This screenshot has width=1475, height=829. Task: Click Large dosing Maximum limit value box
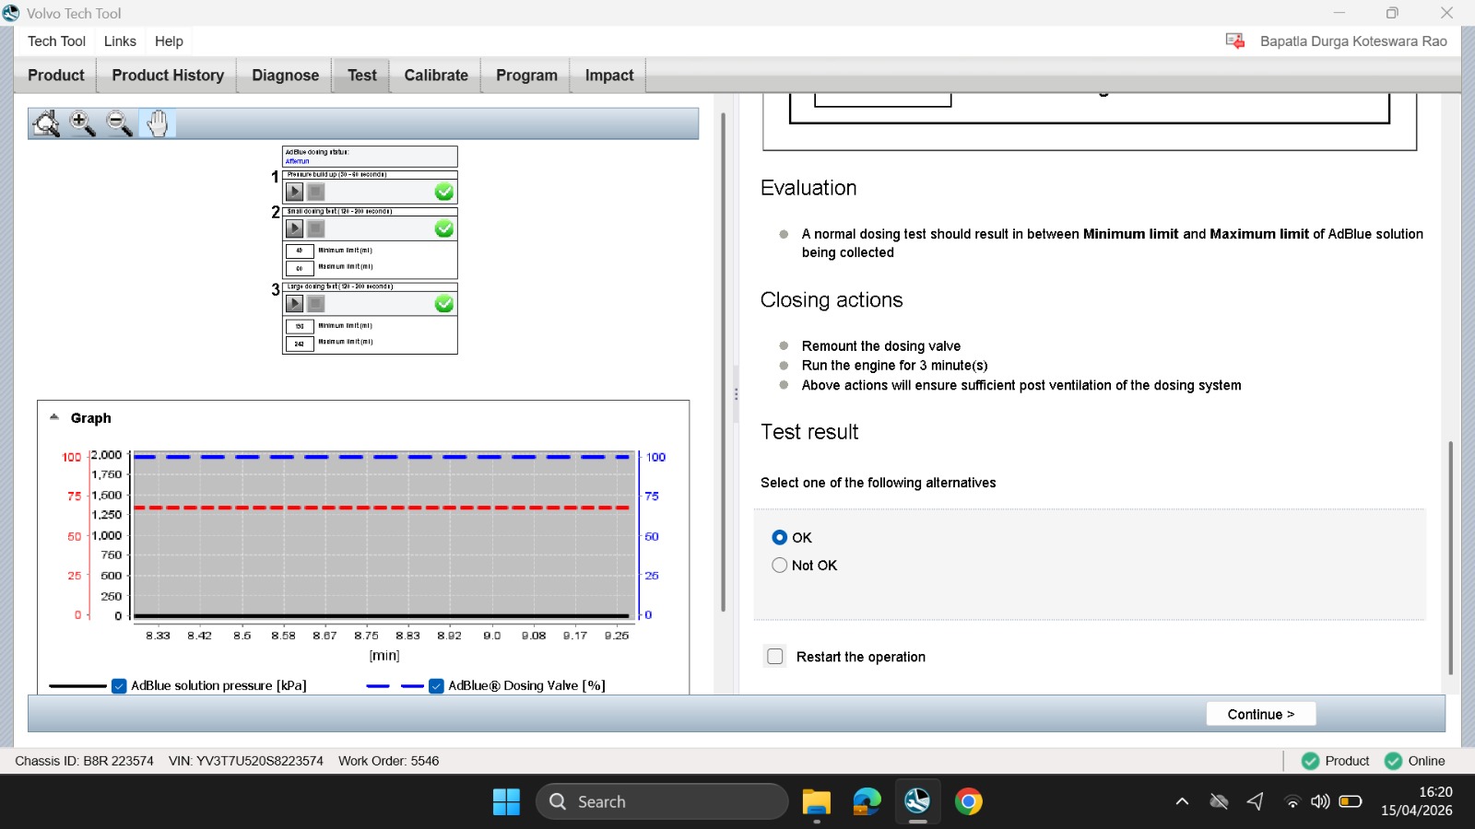point(300,344)
